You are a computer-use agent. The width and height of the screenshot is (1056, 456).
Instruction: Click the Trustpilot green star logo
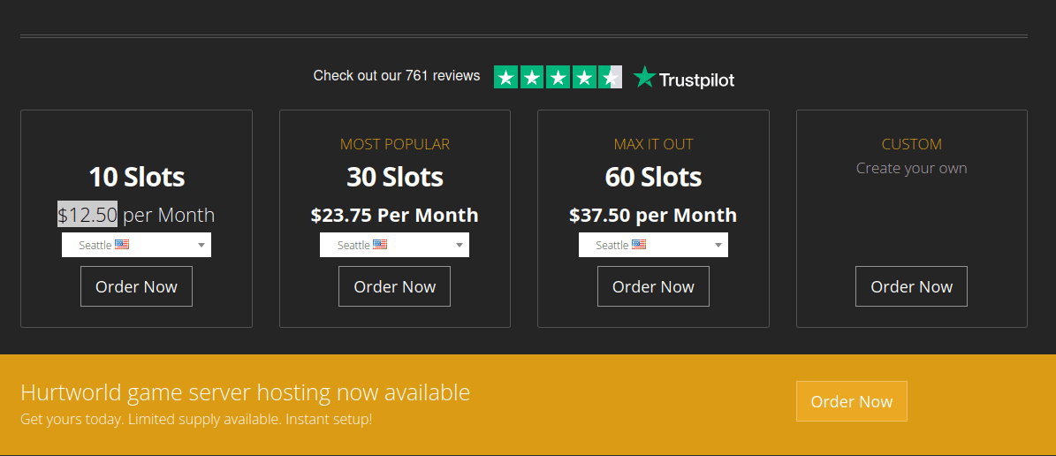[644, 78]
